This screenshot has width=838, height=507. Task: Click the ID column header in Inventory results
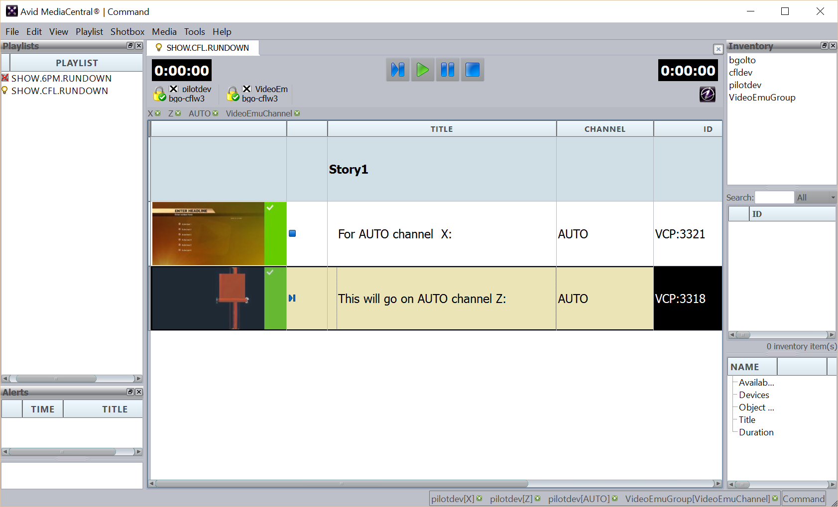[x=792, y=214]
